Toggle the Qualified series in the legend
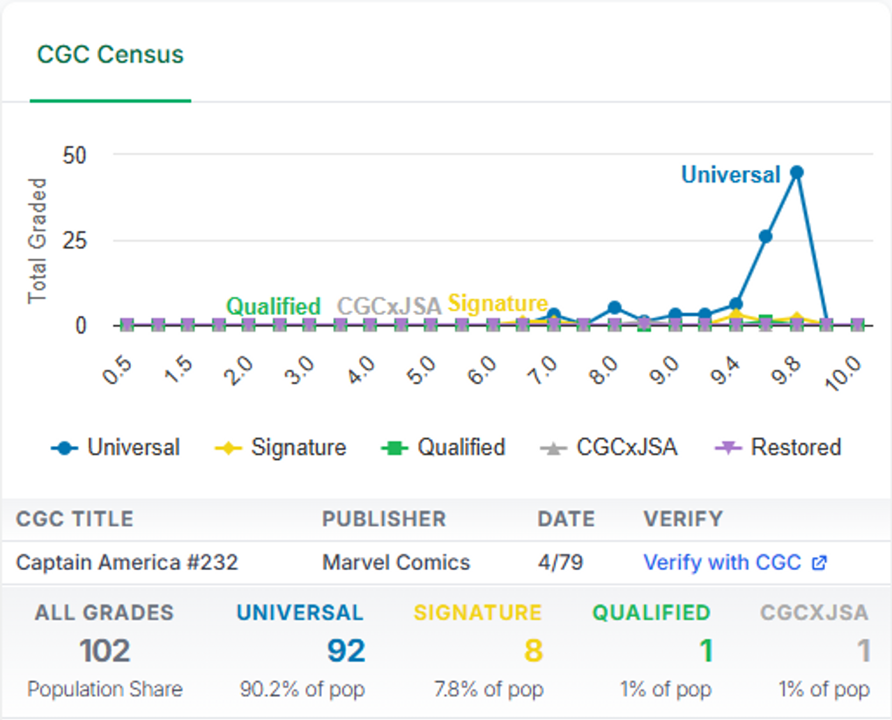Image resolution: width=892 pixels, height=720 pixels. tap(443, 447)
